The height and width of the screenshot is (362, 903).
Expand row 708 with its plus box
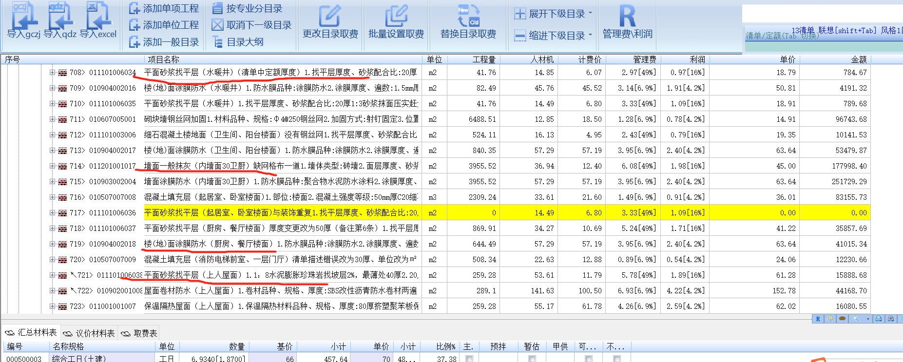tap(52, 72)
